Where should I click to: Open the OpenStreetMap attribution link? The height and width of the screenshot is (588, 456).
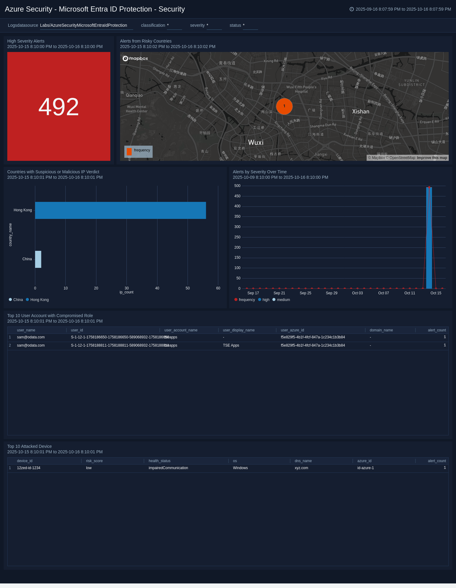tap(402, 158)
